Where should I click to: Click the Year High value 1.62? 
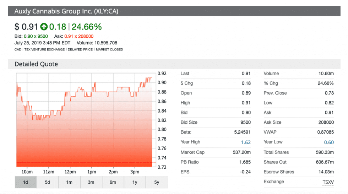(x=245, y=142)
